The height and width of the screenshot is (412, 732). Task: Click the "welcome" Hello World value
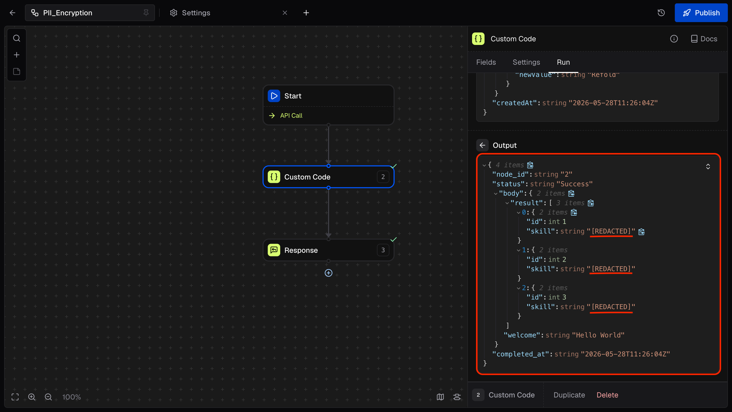598,335
